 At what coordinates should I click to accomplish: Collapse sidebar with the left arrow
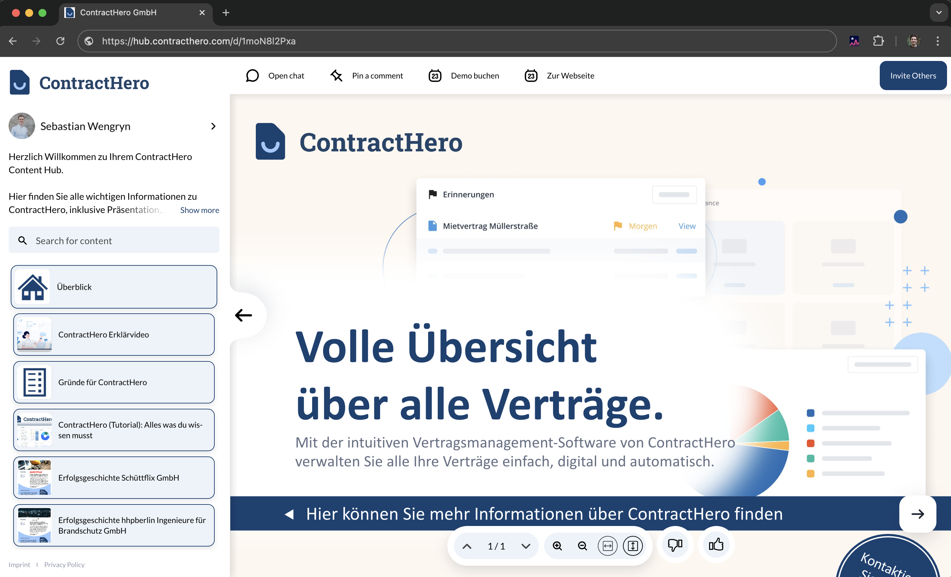point(244,315)
